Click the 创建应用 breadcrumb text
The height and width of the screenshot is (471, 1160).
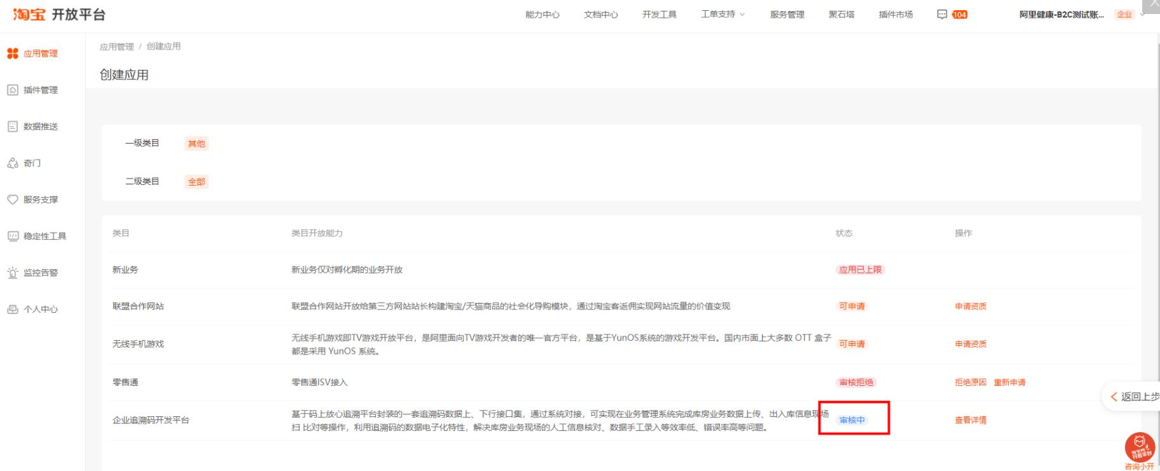tap(163, 46)
